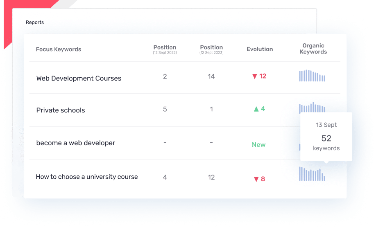The image size is (376, 227).
Task: Select the Web Development Courses keyword
Action: pyautogui.click(x=79, y=78)
